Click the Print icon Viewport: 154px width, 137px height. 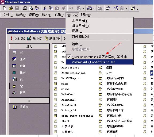[25, 8]
